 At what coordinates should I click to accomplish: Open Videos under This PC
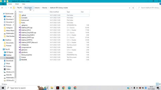(x=8, y=69)
